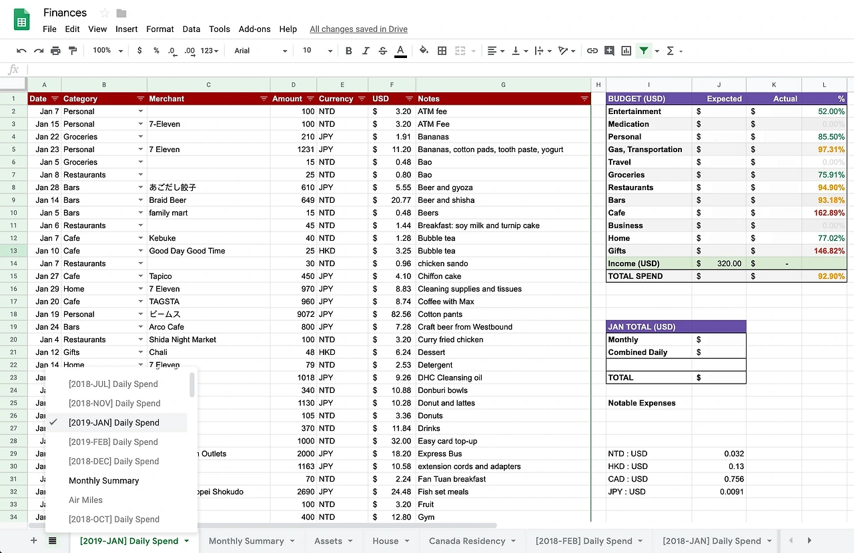Open the Notes column filter
The image size is (854, 553).
coord(584,99)
